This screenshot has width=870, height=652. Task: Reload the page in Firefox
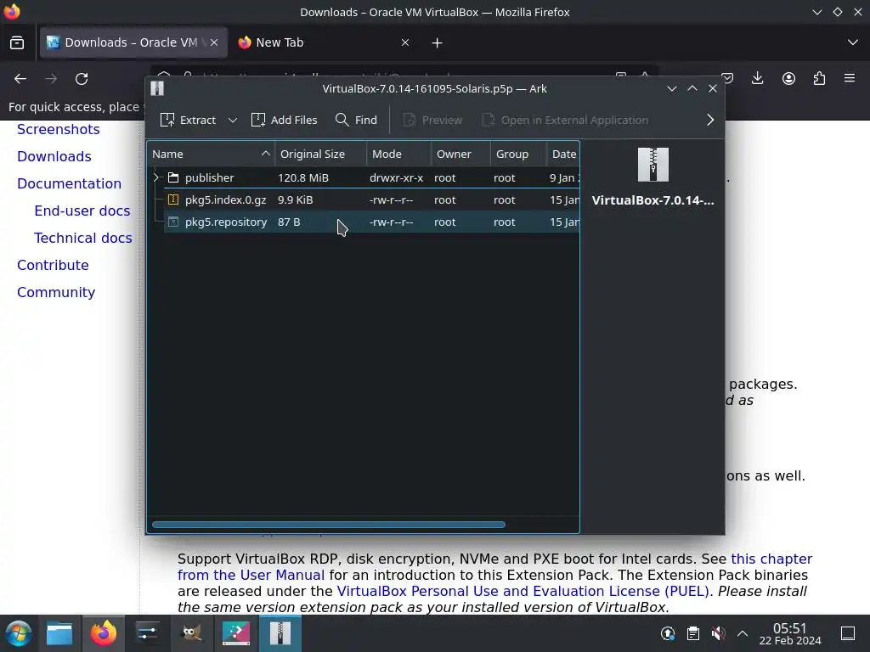[82, 79]
